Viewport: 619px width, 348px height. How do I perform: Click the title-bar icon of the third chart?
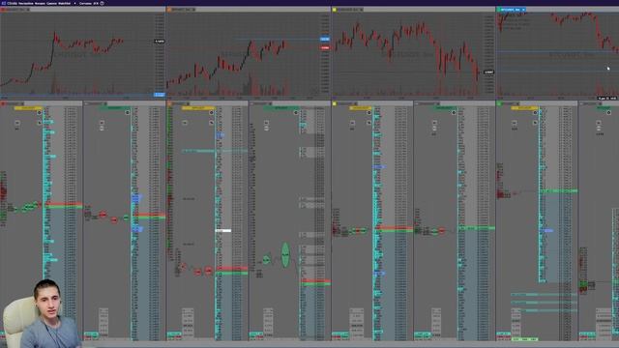click(361, 9)
